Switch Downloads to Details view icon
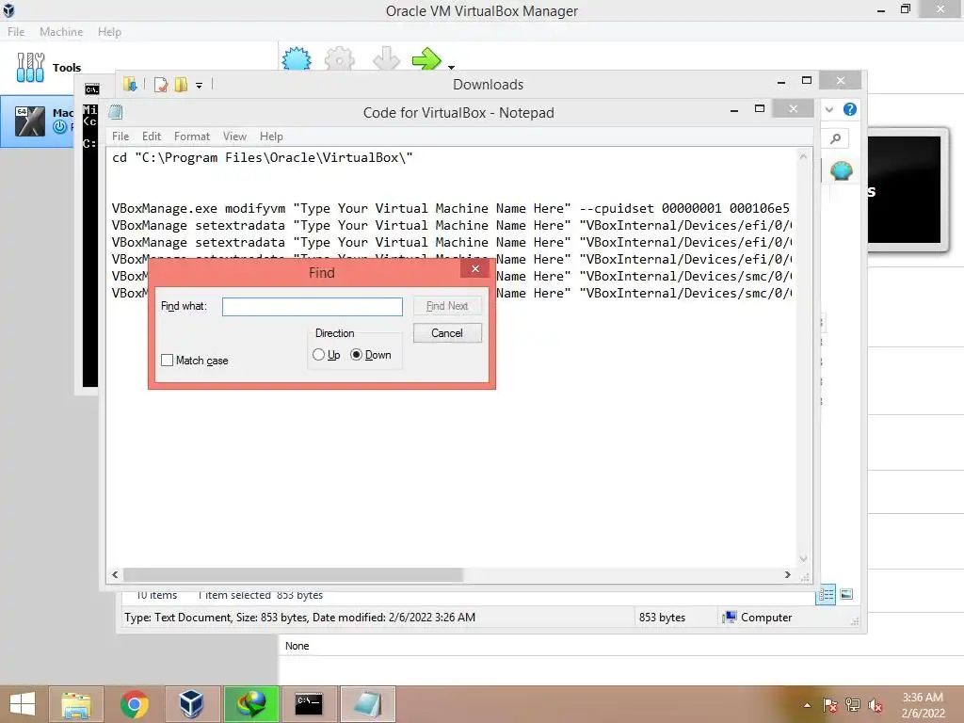 coord(826,594)
